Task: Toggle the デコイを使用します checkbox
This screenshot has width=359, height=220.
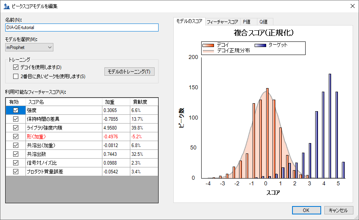Action: [16, 67]
